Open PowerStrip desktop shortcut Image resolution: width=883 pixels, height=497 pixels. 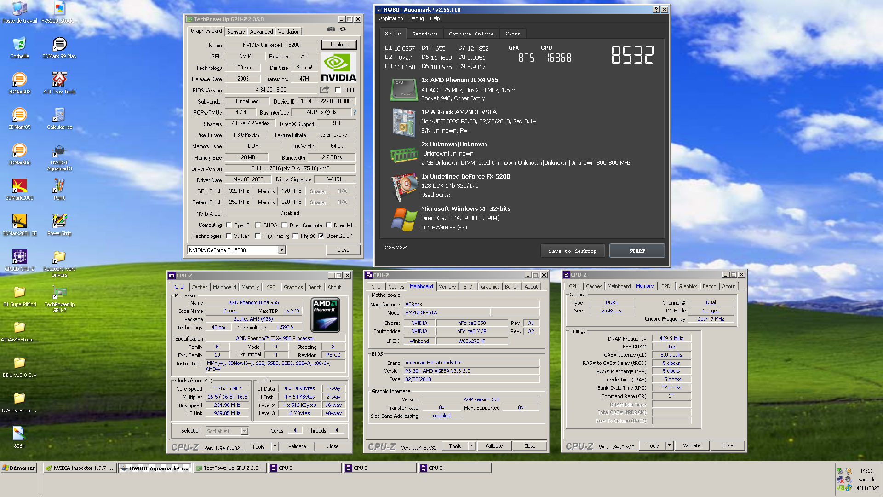pyautogui.click(x=59, y=225)
